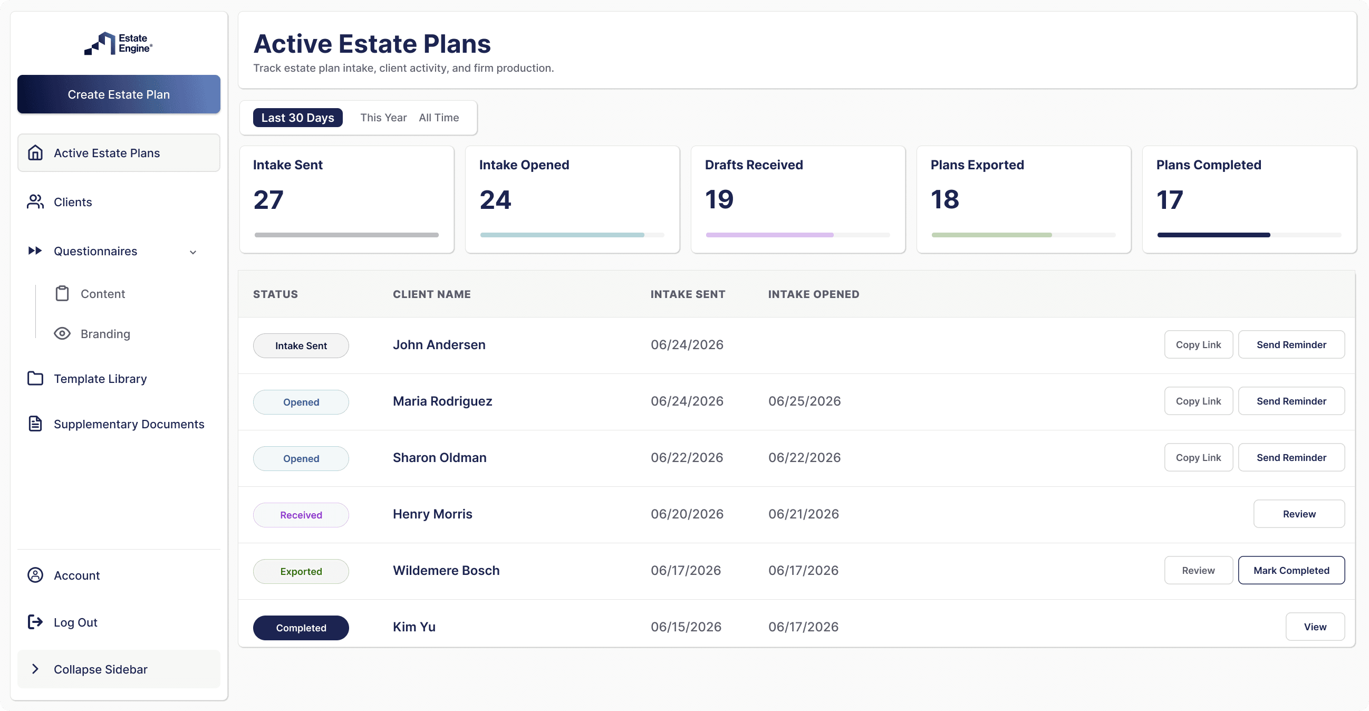The image size is (1369, 711).
Task: View Kim Yu's completed plan
Action: [1315, 627]
